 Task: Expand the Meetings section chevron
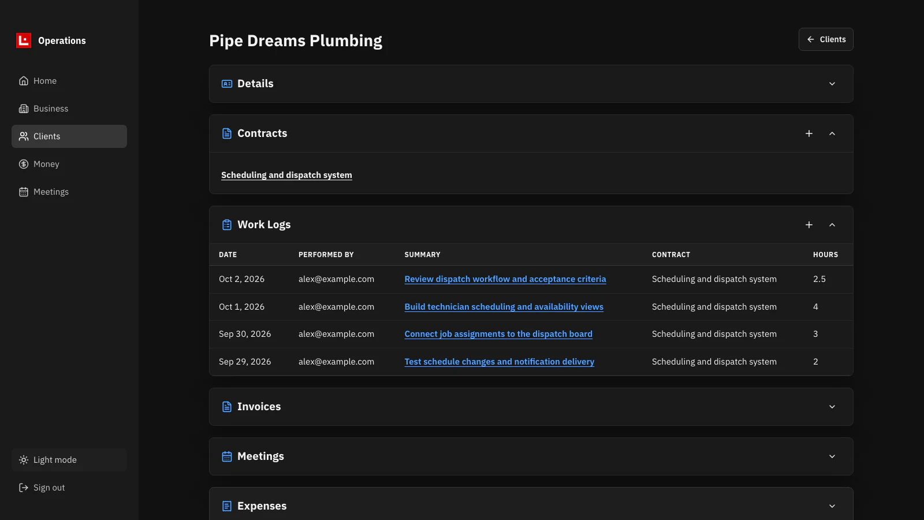pos(832,456)
